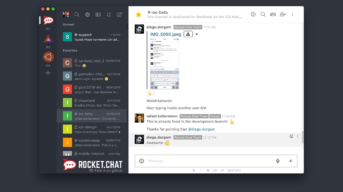Image resolution: width=343 pixels, height=192 pixels.
Task: Change sidebar view mode icon
Action: [x=98, y=15]
